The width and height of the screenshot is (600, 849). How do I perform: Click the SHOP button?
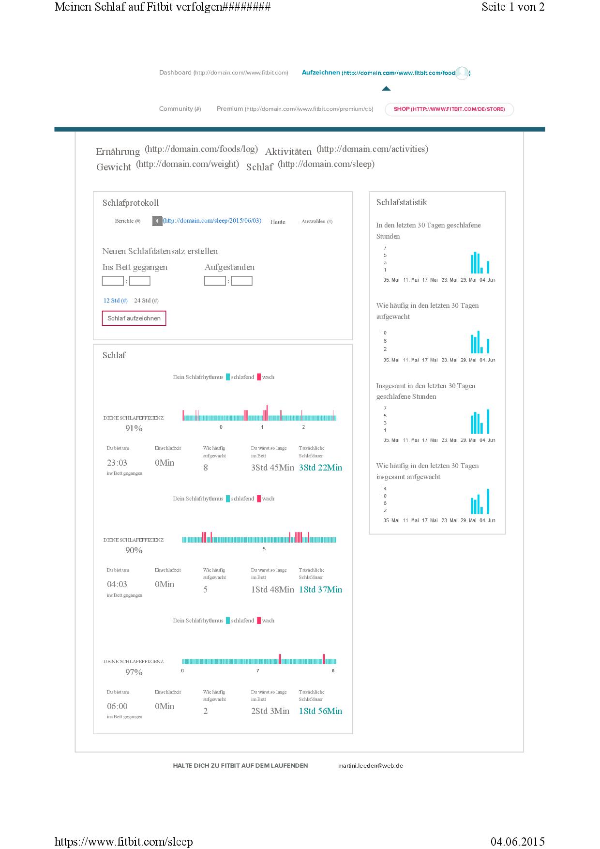(x=449, y=109)
